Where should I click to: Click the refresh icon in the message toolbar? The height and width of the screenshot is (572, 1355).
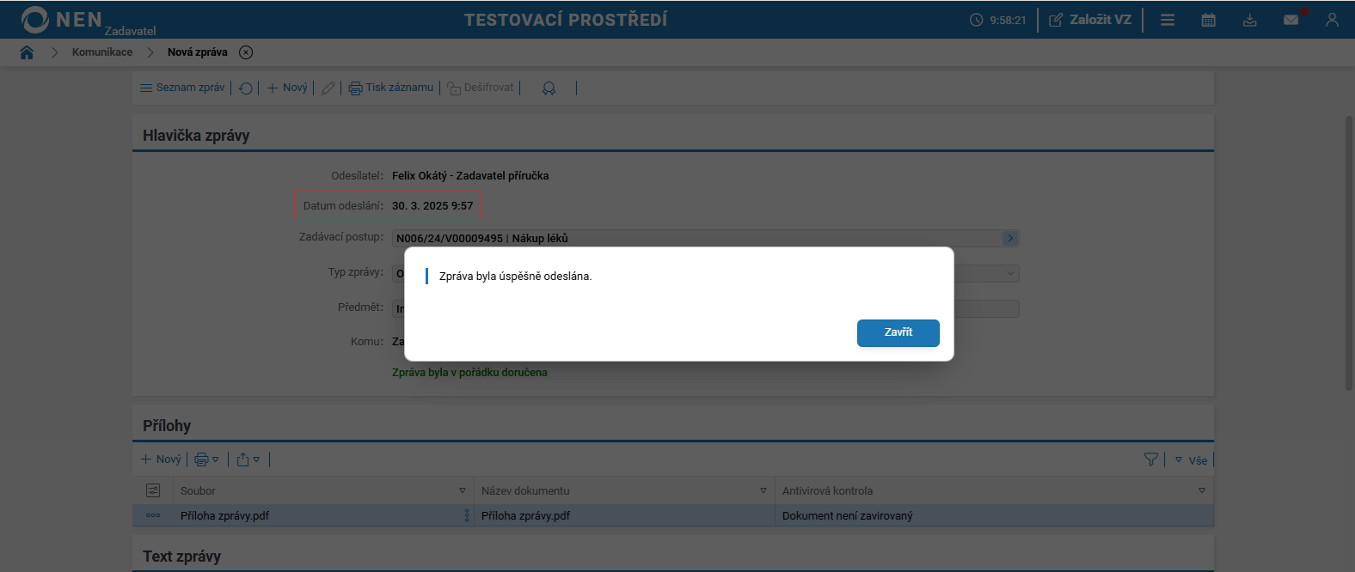tap(246, 88)
